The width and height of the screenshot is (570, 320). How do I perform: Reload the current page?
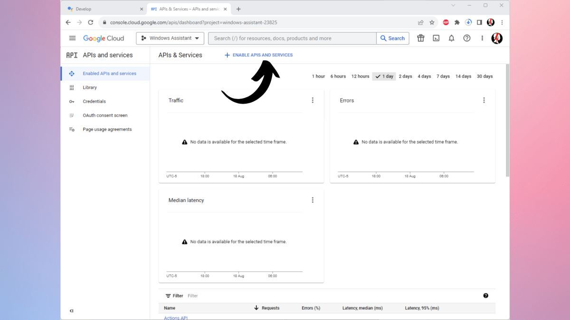tap(91, 22)
